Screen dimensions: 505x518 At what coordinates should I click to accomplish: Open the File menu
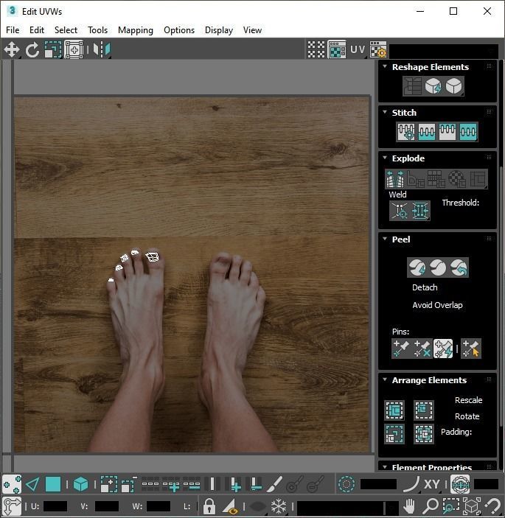13,30
